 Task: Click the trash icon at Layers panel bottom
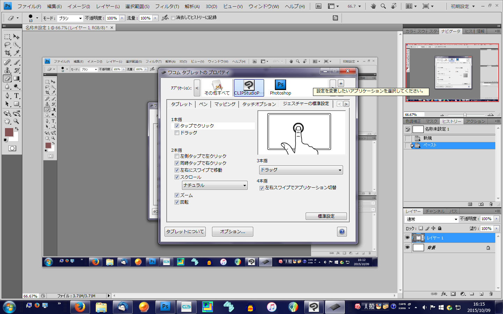[x=491, y=294]
